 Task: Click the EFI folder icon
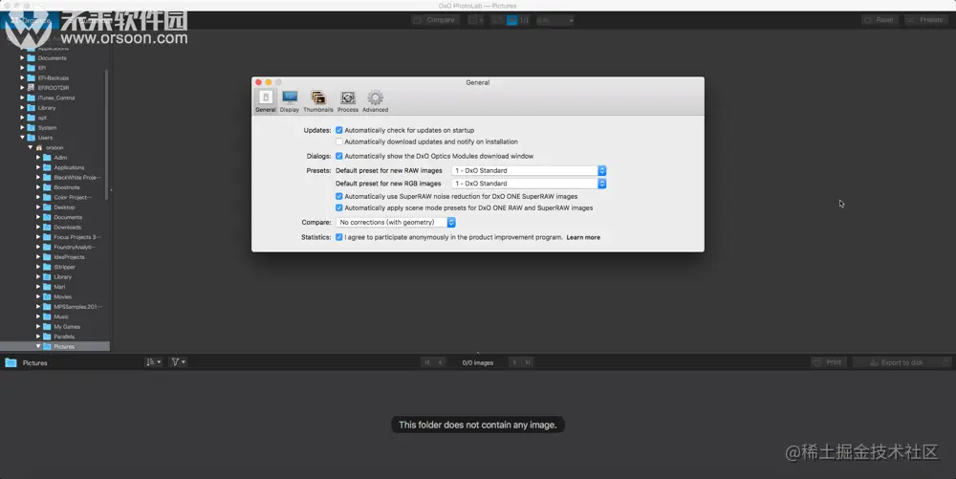(x=32, y=68)
